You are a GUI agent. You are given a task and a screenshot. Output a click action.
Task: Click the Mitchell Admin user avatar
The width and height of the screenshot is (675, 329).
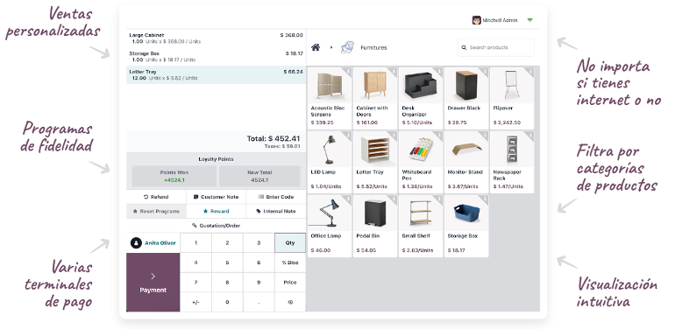[477, 20]
